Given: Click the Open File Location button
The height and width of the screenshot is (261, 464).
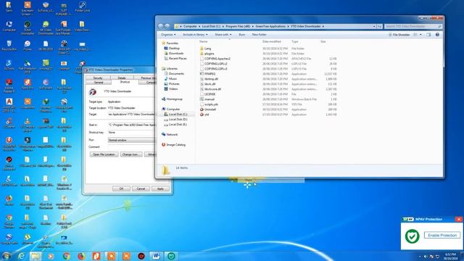Looking at the screenshot, I should 104,154.
